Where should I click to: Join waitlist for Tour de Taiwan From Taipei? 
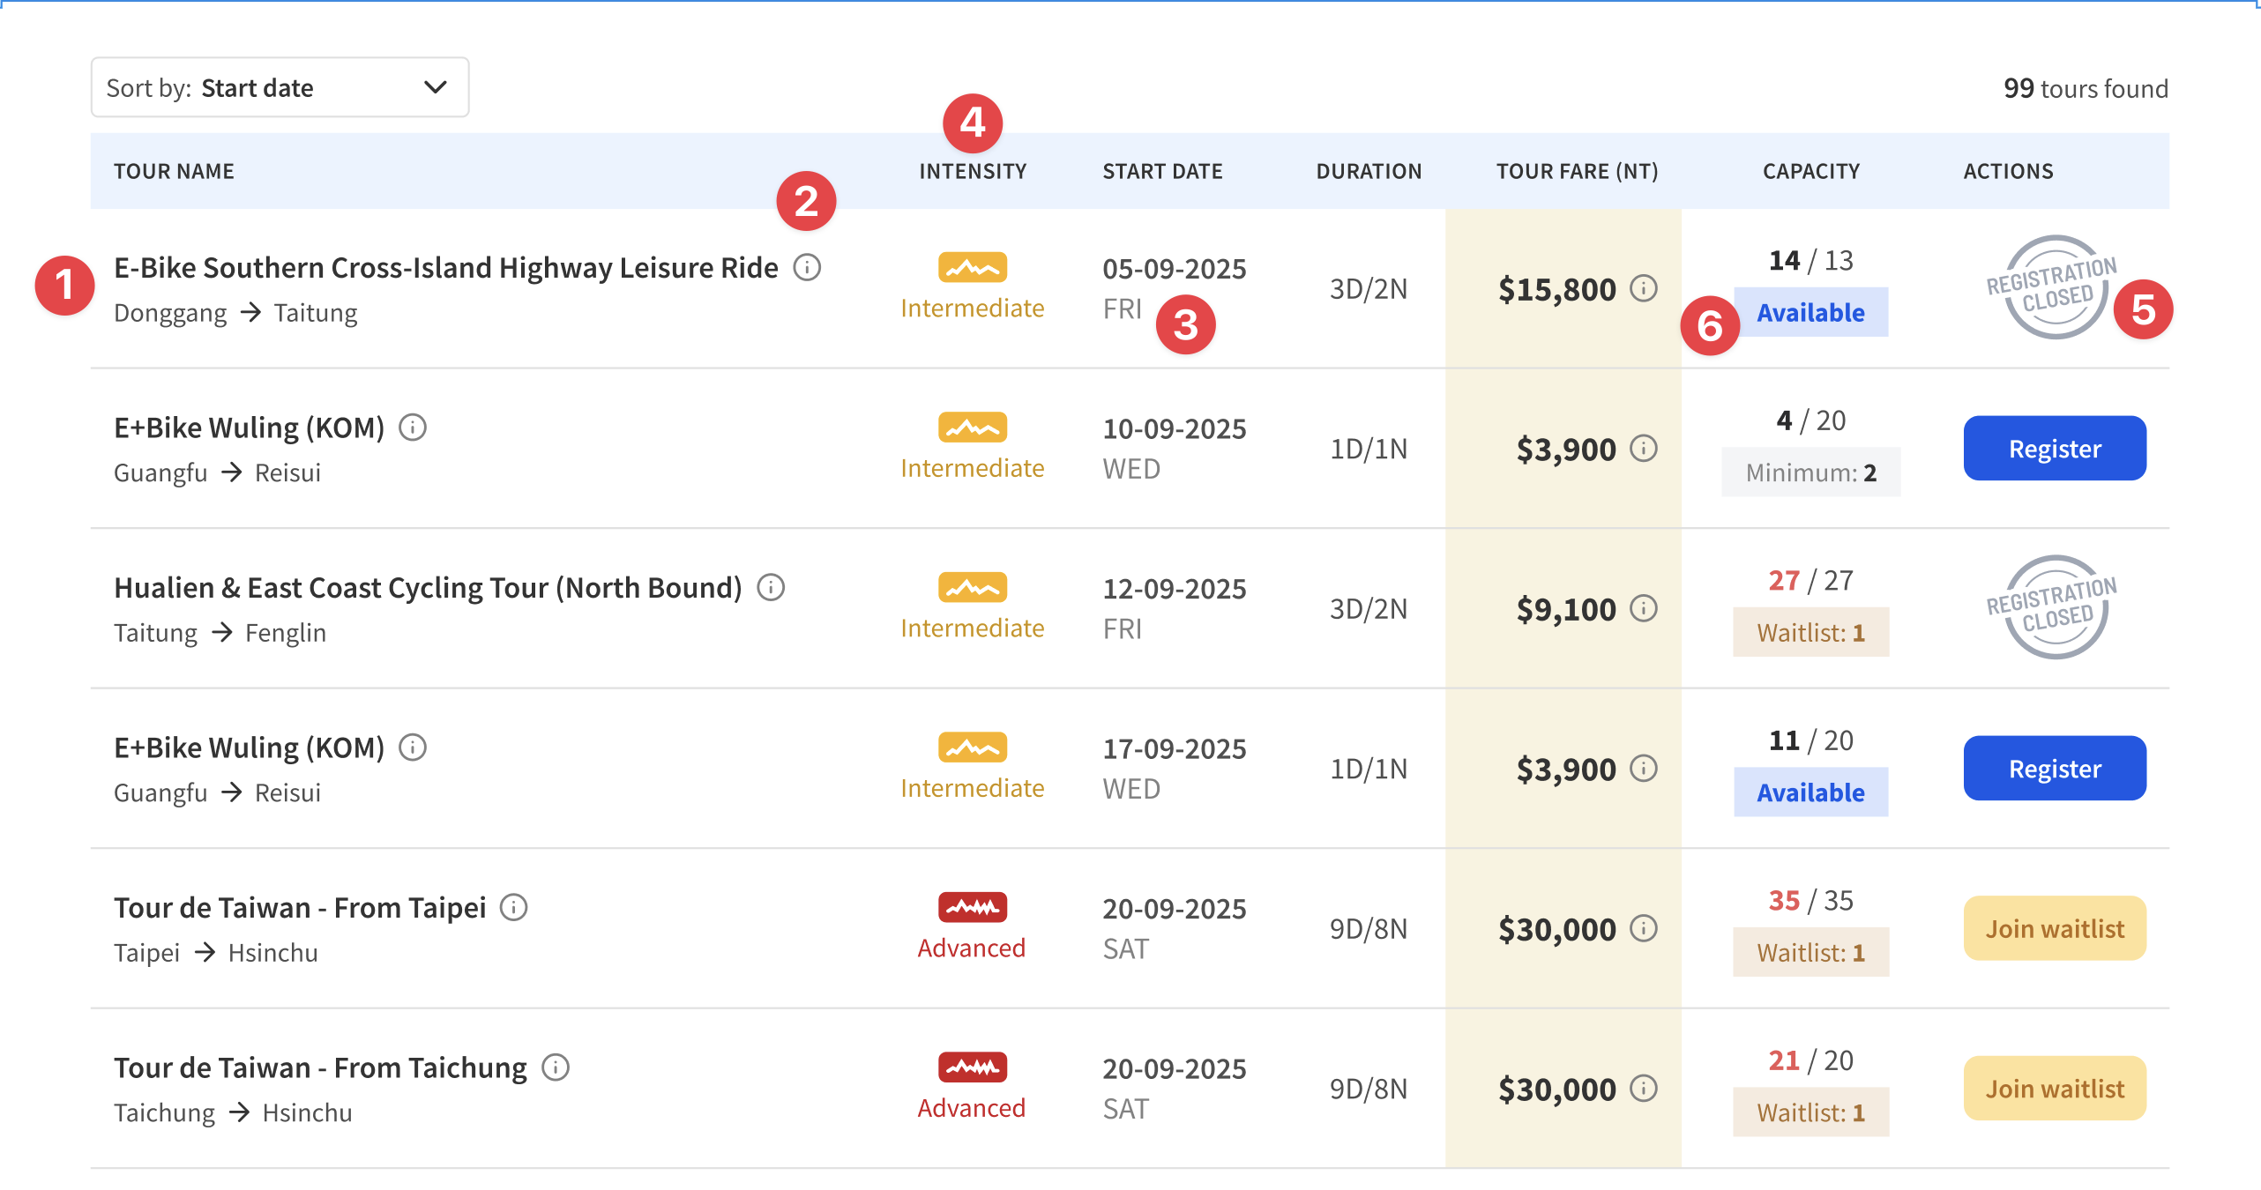pyautogui.click(x=2054, y=928)
